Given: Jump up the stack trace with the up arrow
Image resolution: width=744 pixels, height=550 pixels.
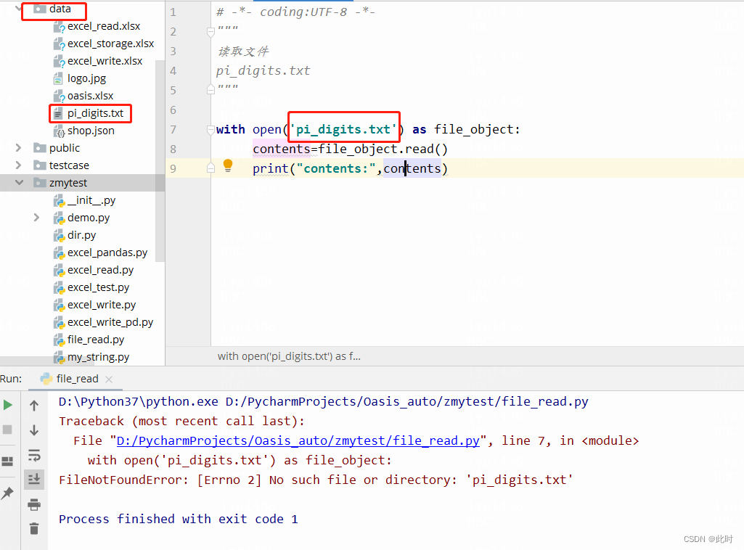Looking at the screenshot, I should point(34,406).
